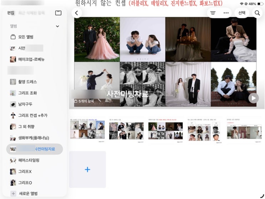Open the third slide thumbnail with pink dress
265x199 pixels.
tap(165, 131)
